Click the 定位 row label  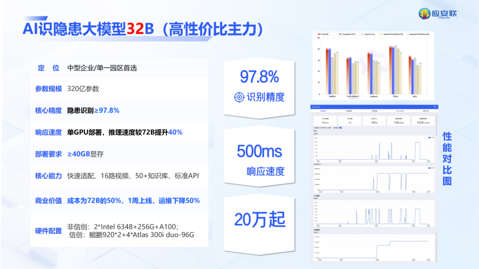point(49,68)
